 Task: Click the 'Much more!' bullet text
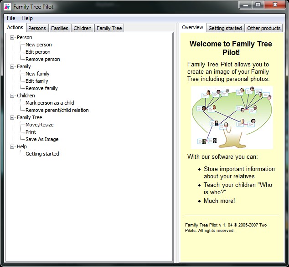pos(219,201)
